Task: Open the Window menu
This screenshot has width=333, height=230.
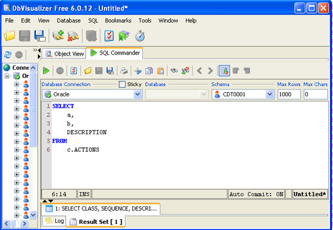Action: pyautogui.click(x=168, y=21)
